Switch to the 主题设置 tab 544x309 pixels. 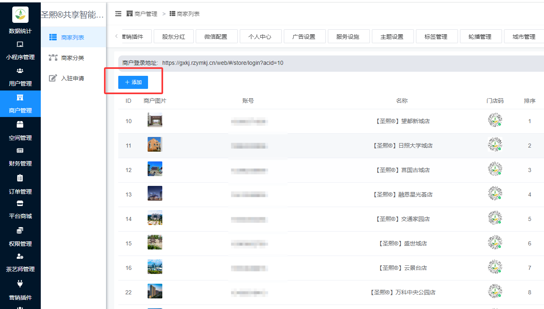pyautogui.click(x=392, y=37)
